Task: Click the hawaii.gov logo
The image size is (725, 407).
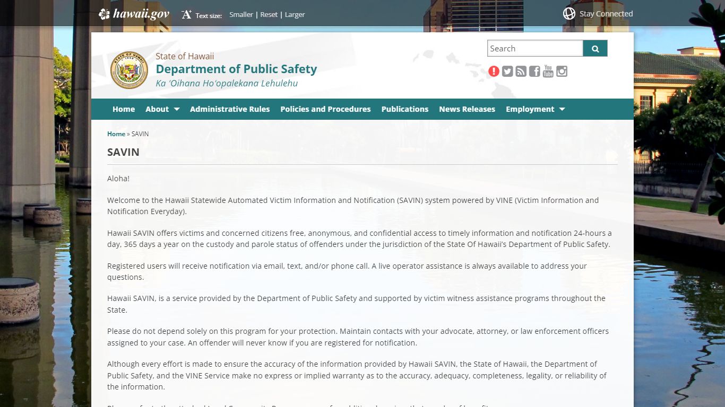Action: pos(134,14)
